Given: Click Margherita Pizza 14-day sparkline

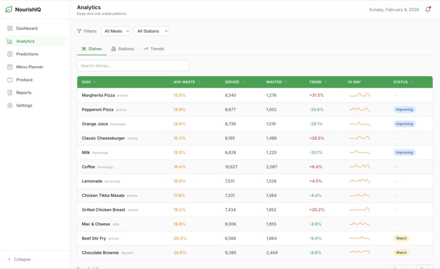Looking at the screenshot, I should click(359, 95).
